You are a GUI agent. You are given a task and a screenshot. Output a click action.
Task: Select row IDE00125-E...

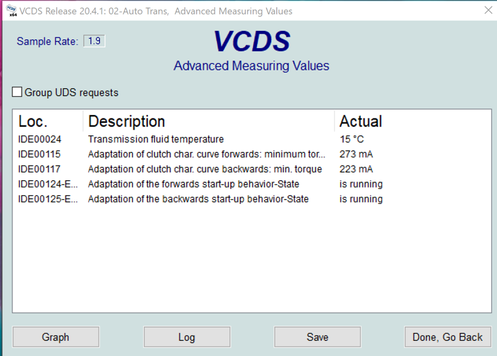[x=252, y=199]
